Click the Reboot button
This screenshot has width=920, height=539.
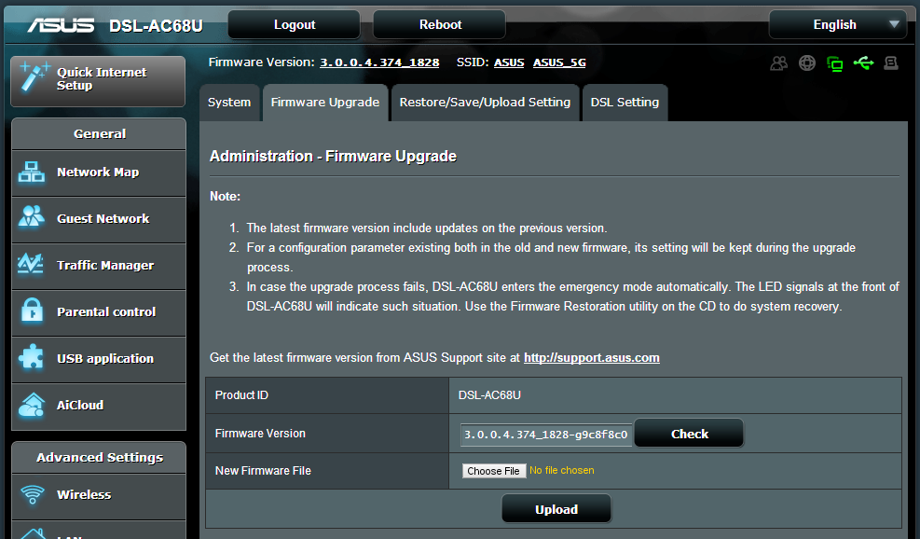(439, 24)
